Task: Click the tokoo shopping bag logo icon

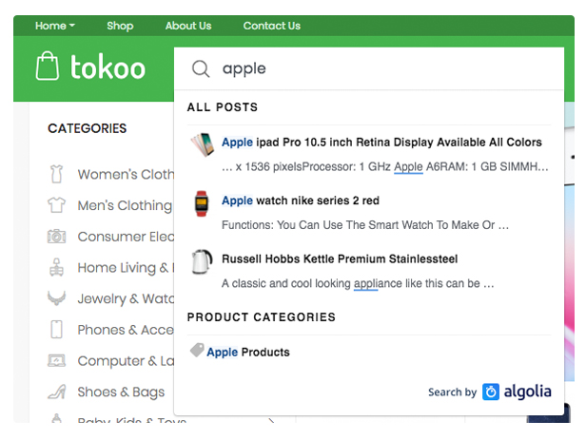Action: (x=48, y=66)
